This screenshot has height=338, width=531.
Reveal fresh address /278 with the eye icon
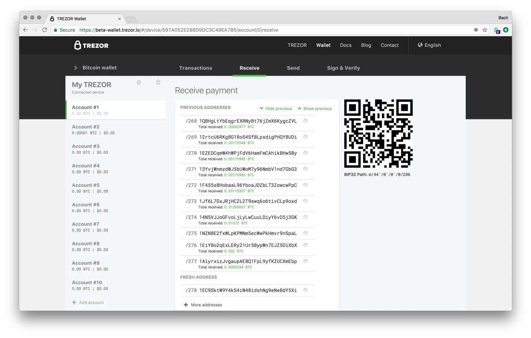coord(305,290)
